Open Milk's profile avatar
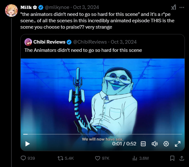This screenshot has width=189, height=167. (x=11, y=10)
